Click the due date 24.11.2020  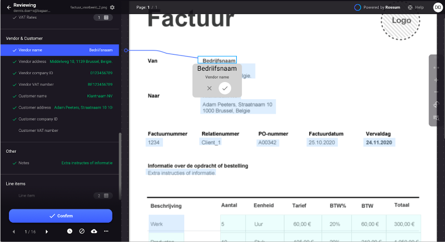click(379, 142)
